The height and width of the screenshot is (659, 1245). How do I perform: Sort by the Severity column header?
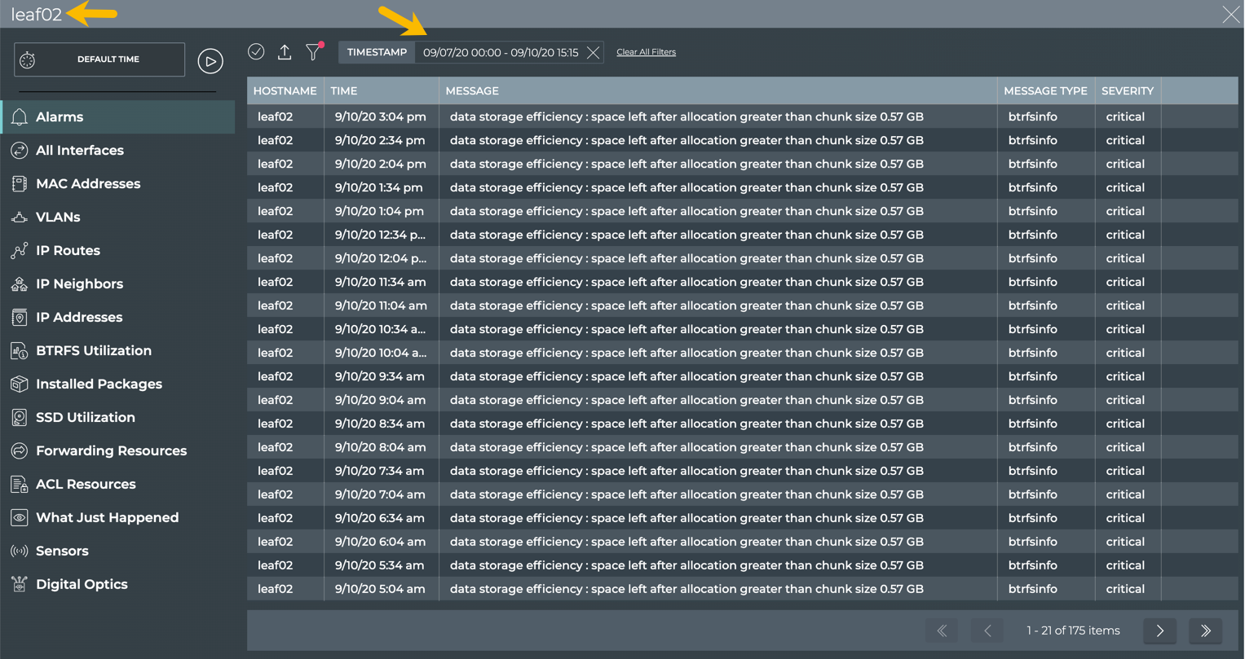pos(1127,91)
